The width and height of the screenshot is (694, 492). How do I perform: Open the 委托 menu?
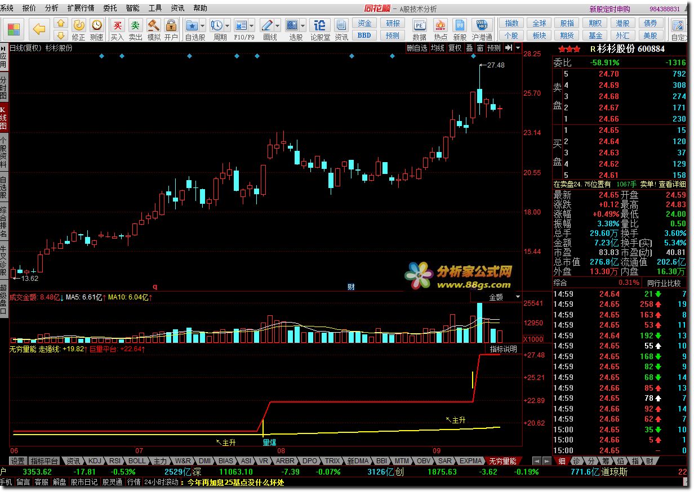click(x=110, y=8)
